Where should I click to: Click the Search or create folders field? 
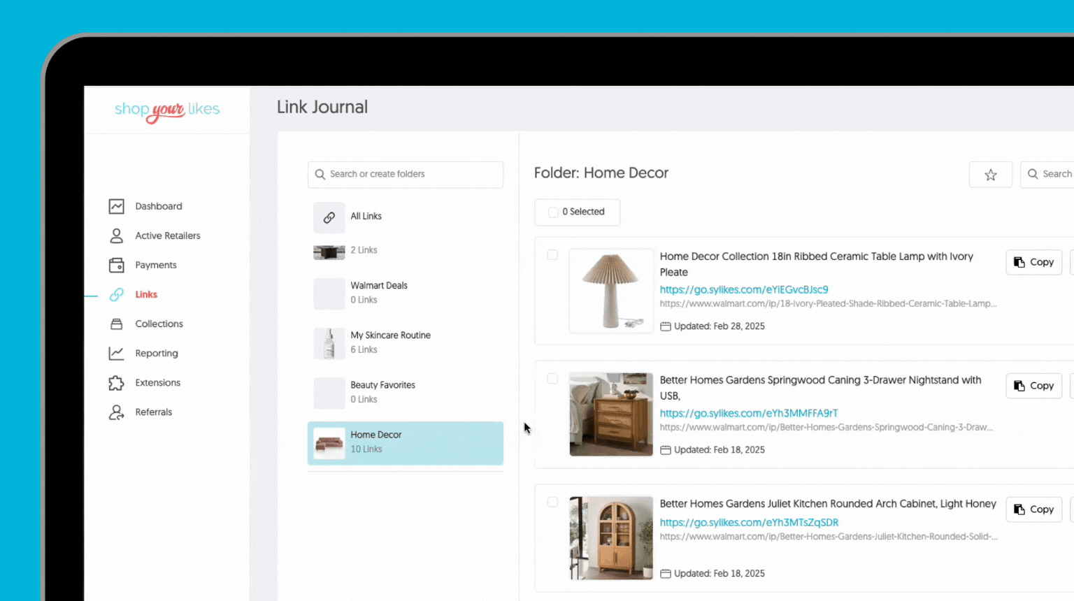(x=406, y=174)
